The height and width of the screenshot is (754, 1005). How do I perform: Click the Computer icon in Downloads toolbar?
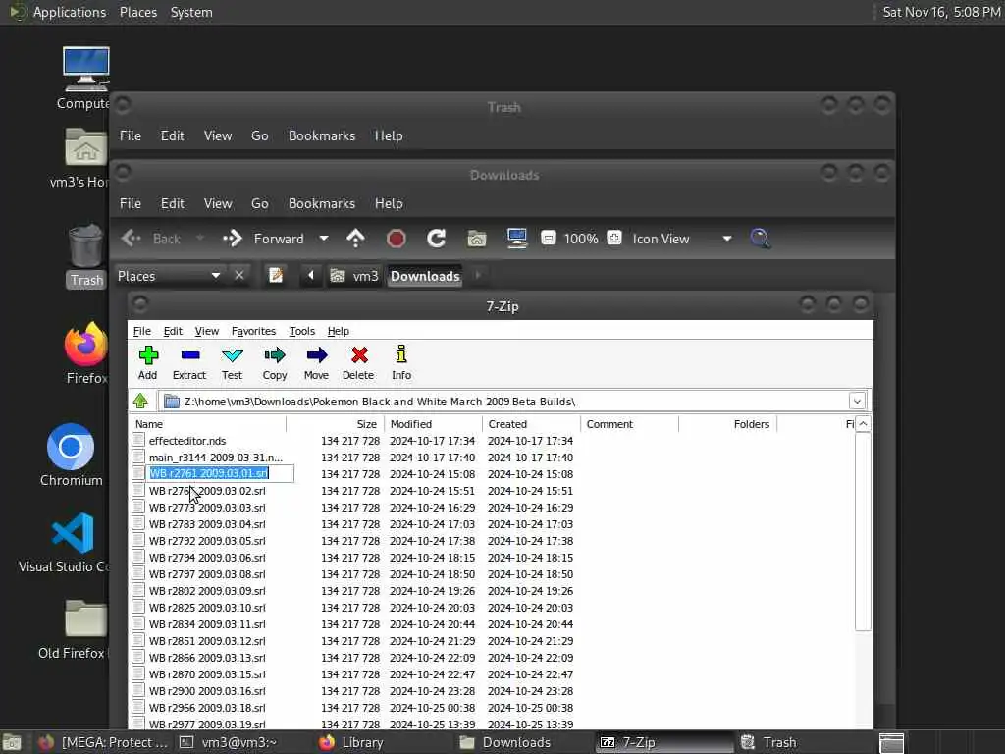coord(516,239)
